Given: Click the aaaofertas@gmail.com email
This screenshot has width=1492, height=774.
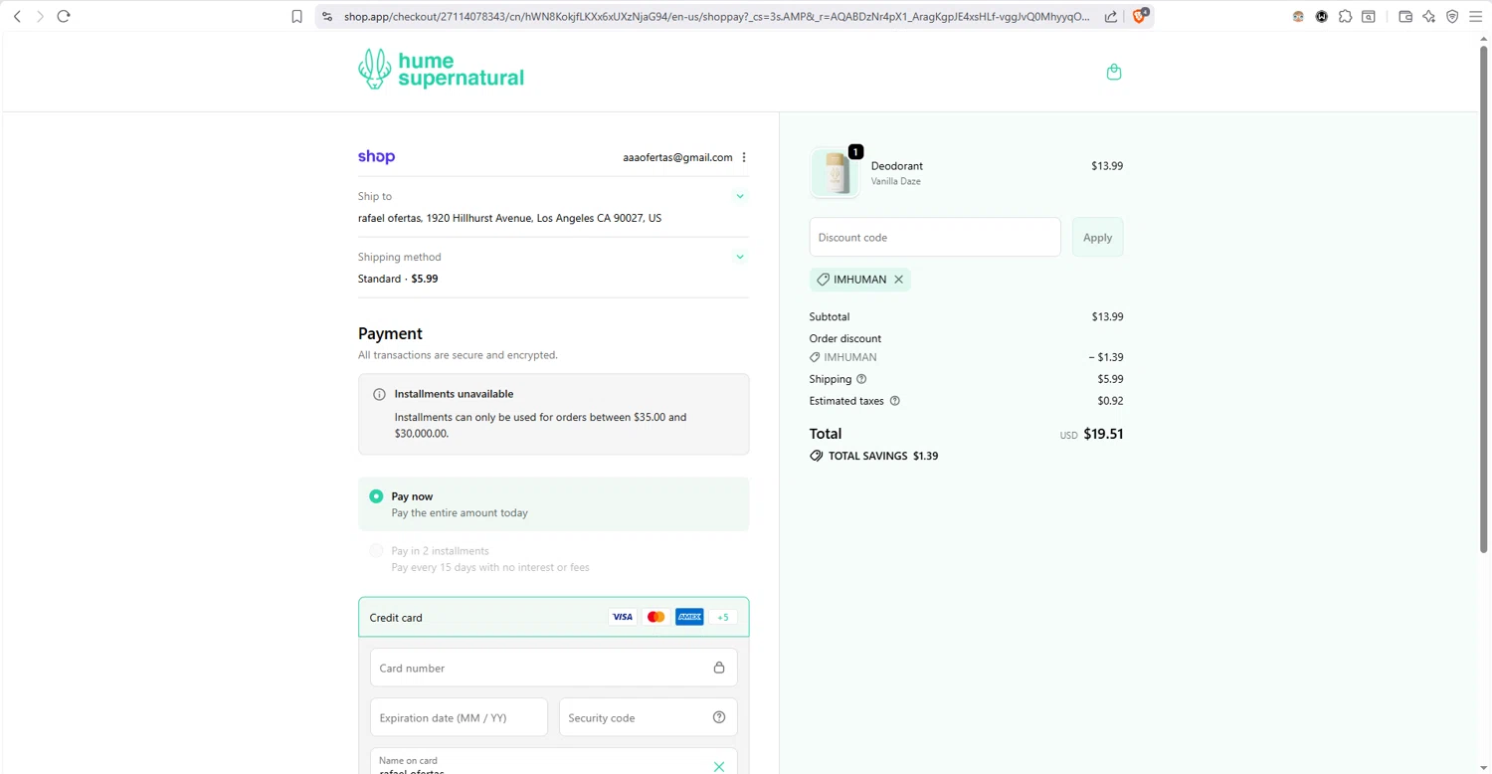Looking at the screenshot, I should tap(677, 157).
